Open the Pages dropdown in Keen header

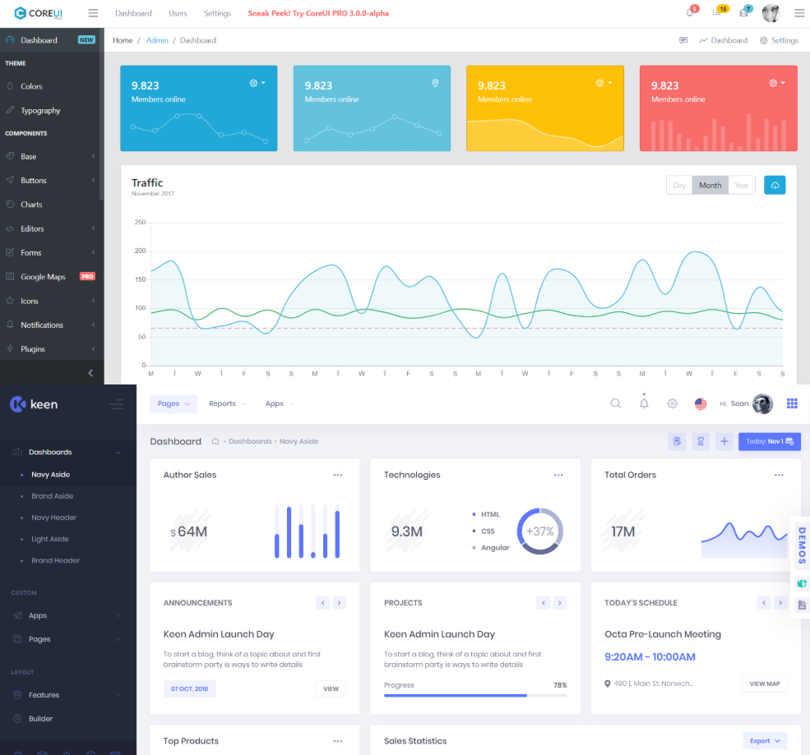tap(174, 403)
